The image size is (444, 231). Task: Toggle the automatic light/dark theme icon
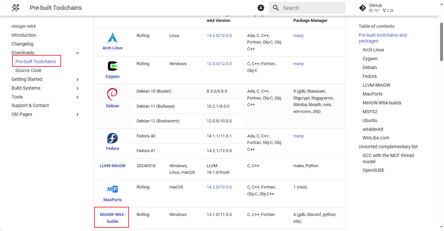point(261,8)
